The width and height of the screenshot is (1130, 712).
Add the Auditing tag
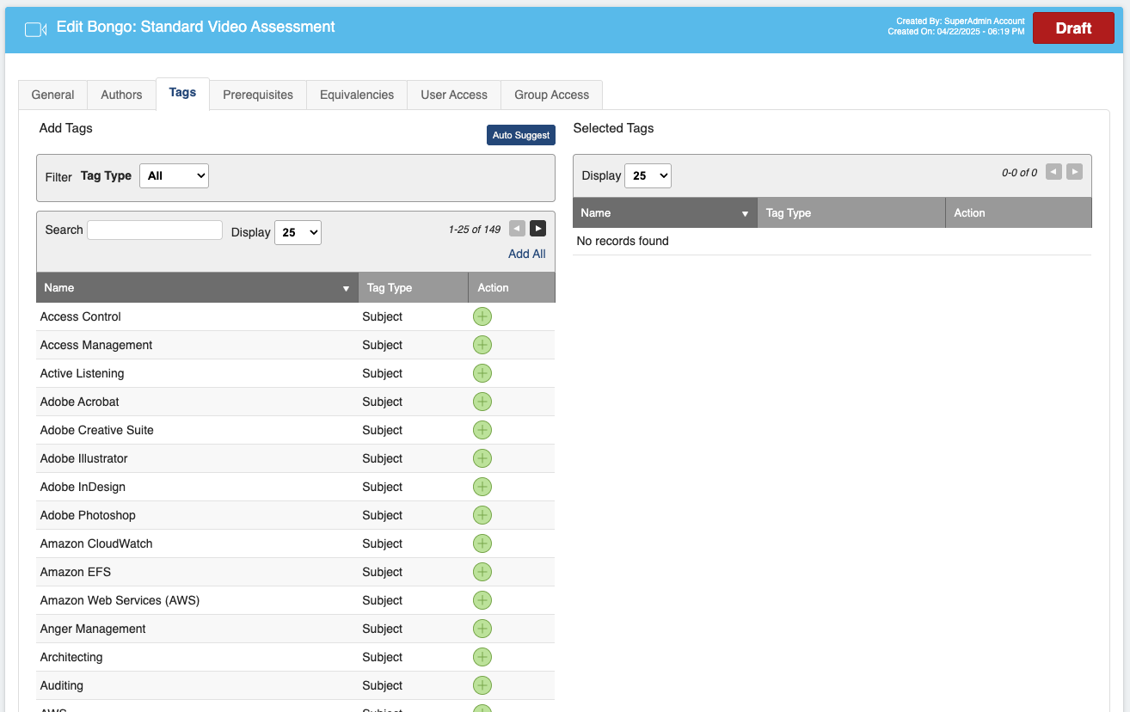click(482, 685)
